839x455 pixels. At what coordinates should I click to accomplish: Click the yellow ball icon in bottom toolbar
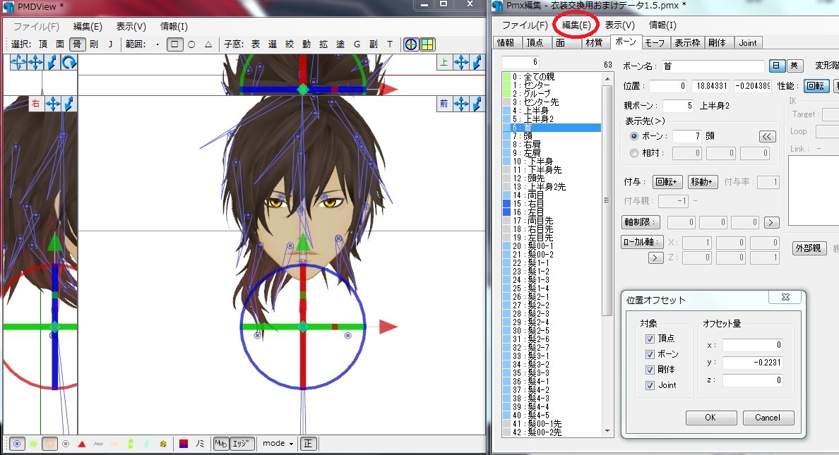(x=162, y=444)
